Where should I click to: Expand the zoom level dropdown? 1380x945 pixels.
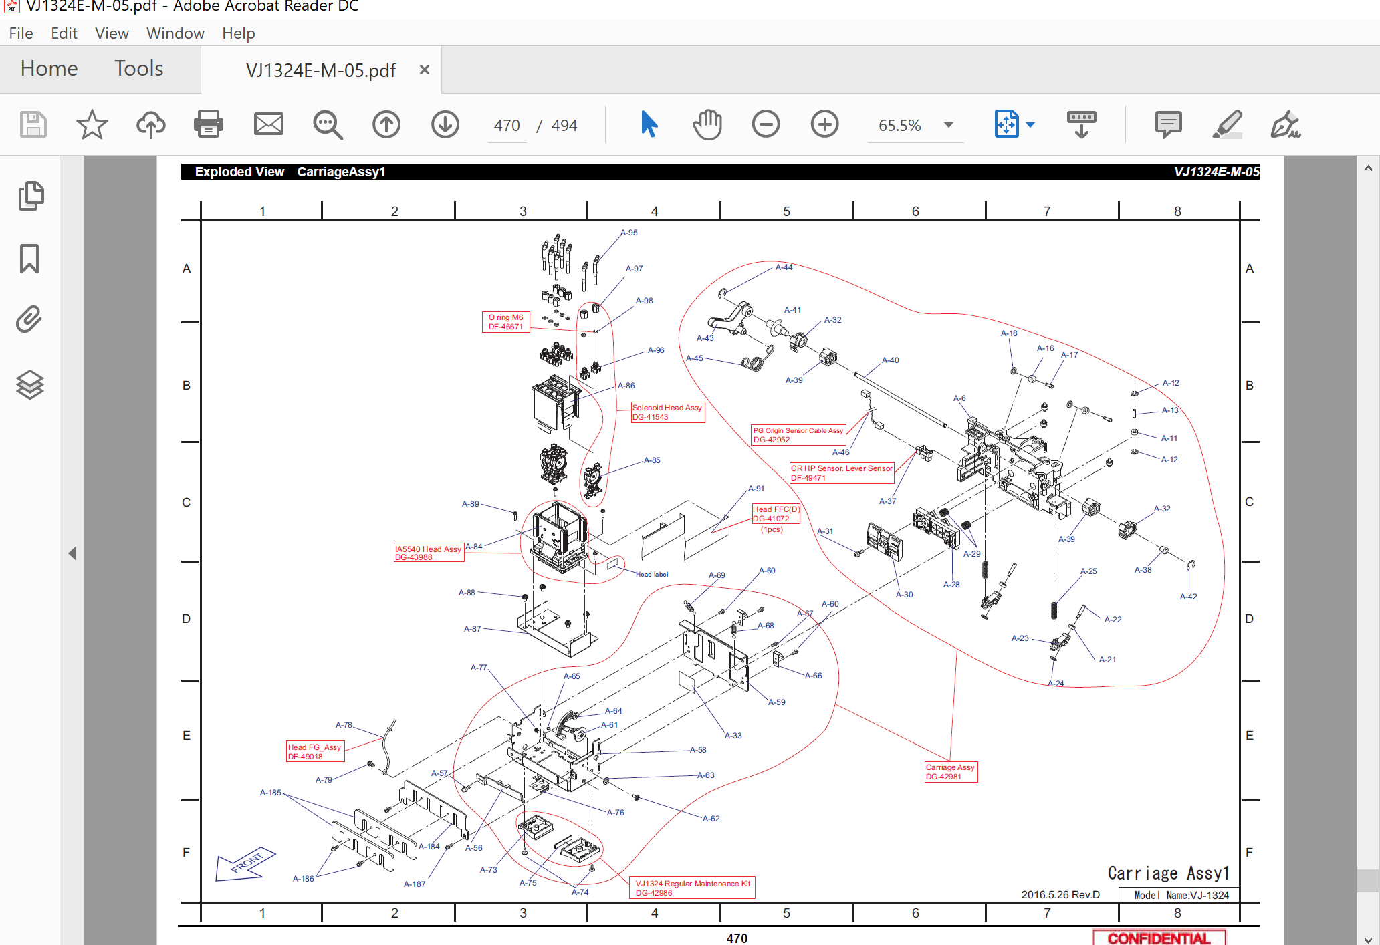coord(949,125)
